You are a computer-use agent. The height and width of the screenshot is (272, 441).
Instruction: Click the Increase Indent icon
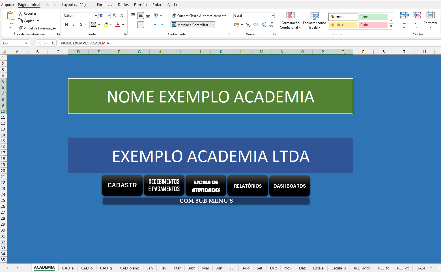[x=164, y=25]
